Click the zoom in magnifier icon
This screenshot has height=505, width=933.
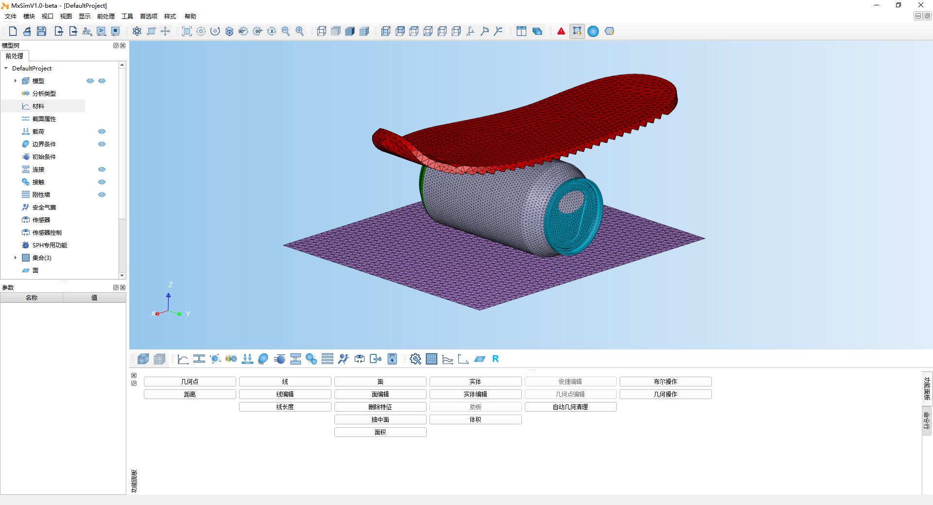coord(300,31)
